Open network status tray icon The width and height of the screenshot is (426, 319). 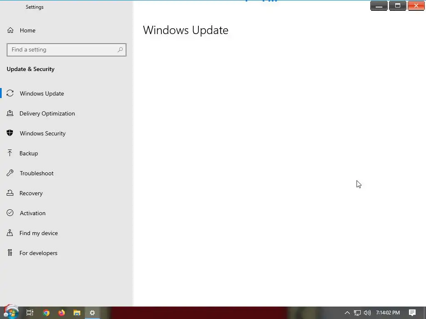[357, 313]
